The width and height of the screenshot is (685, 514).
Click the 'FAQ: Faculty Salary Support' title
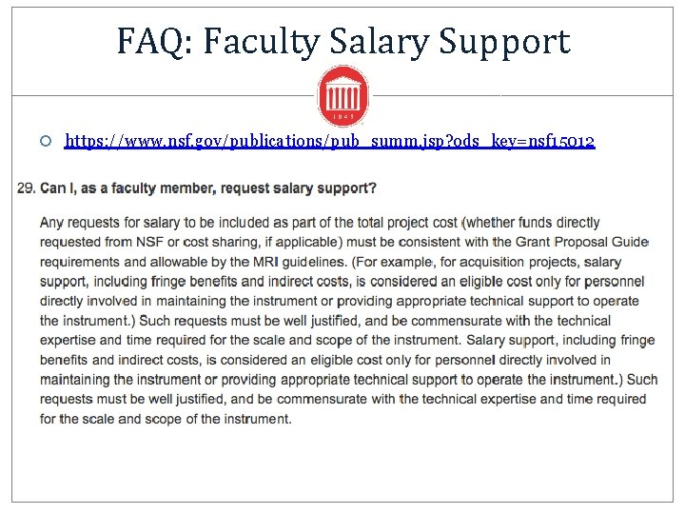coord(343,42)
